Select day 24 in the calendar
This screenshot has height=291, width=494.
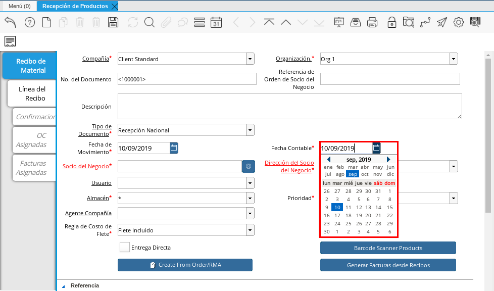tap(337, 223)
